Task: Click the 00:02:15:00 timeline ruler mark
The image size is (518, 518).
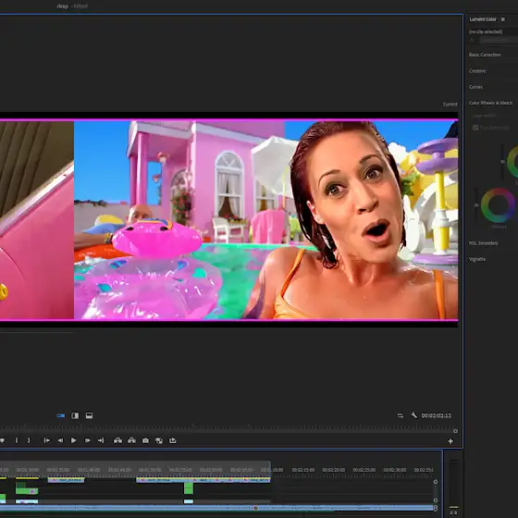Action: point(303,470)
